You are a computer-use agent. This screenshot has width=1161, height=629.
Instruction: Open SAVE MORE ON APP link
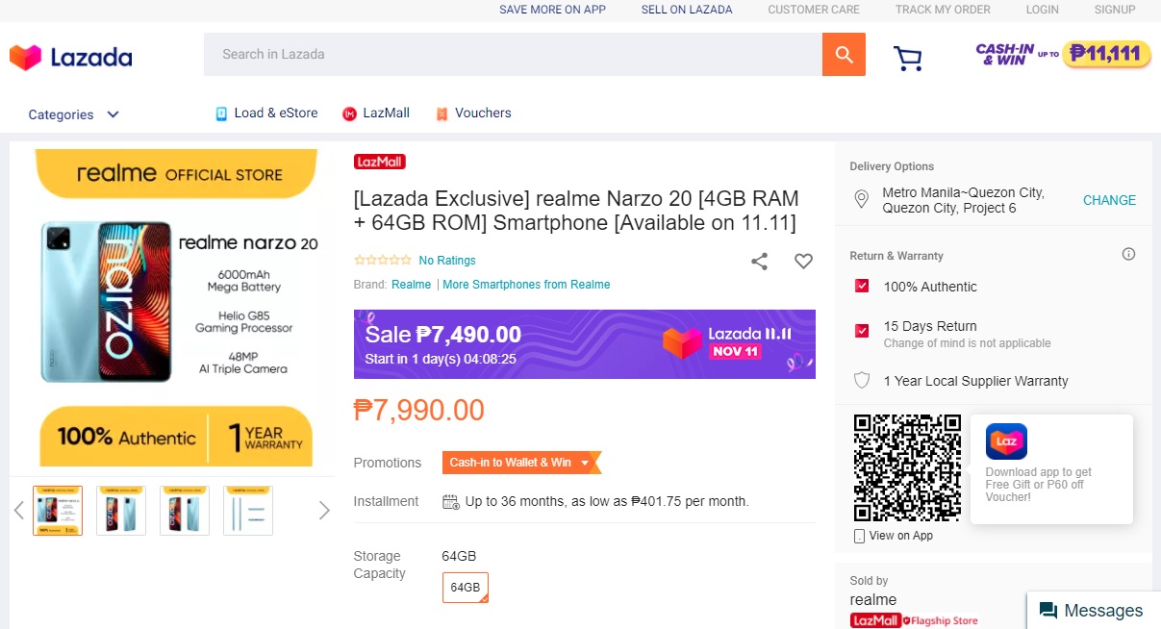click(x=552, y=10)
